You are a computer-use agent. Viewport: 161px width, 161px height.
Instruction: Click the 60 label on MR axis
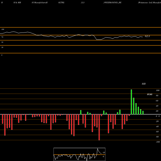point(157,101)
